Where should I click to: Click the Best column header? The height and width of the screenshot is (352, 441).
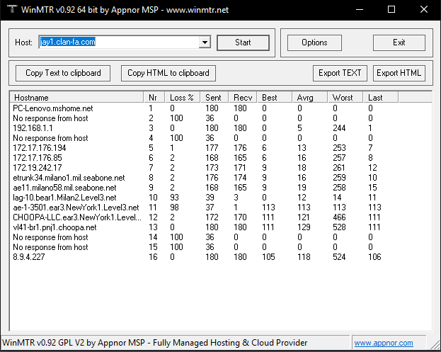[x=275, y=98]
